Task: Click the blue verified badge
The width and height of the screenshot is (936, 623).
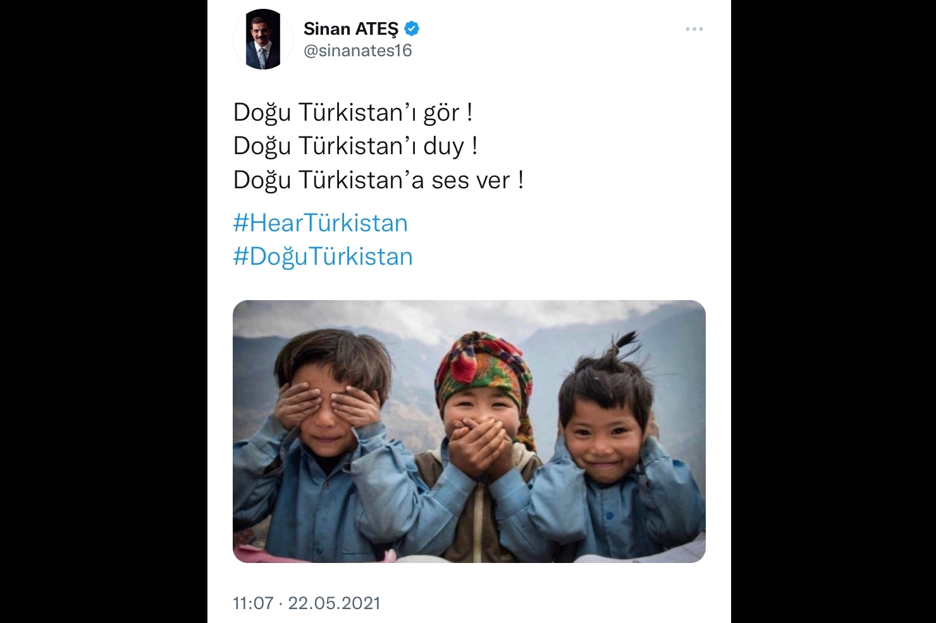Action: [x=412, y=28]
